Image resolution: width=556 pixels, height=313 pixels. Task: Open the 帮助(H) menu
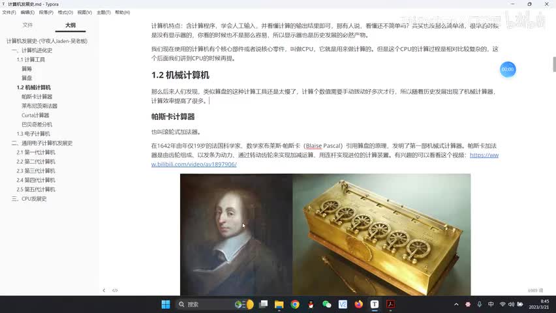(x=122, y=12)
